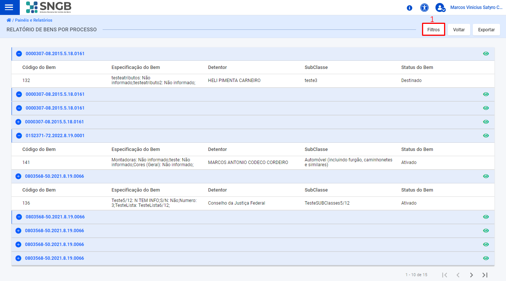
Task: Open process number link 0152371-72.2022.8.19.0001
Action: click(x=55, y=136)
